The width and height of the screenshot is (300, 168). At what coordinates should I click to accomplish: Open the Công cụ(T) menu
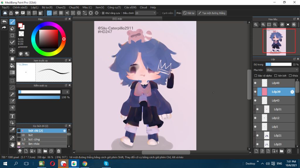click(114, 7)
